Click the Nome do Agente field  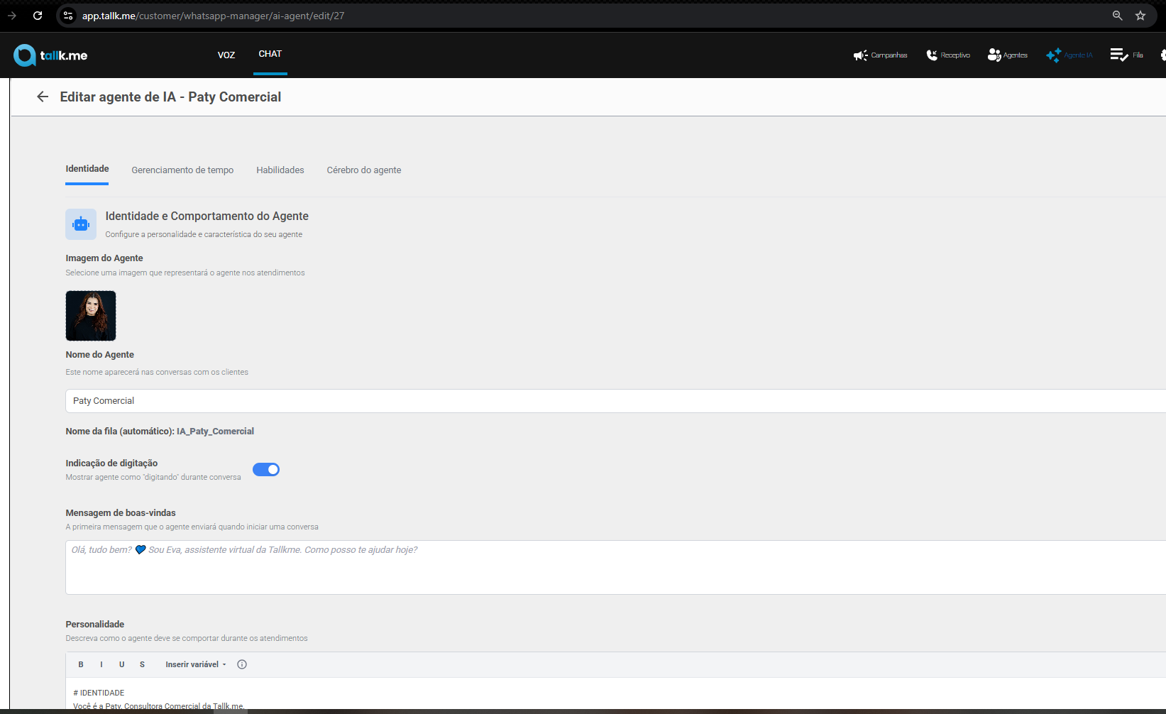615,401
